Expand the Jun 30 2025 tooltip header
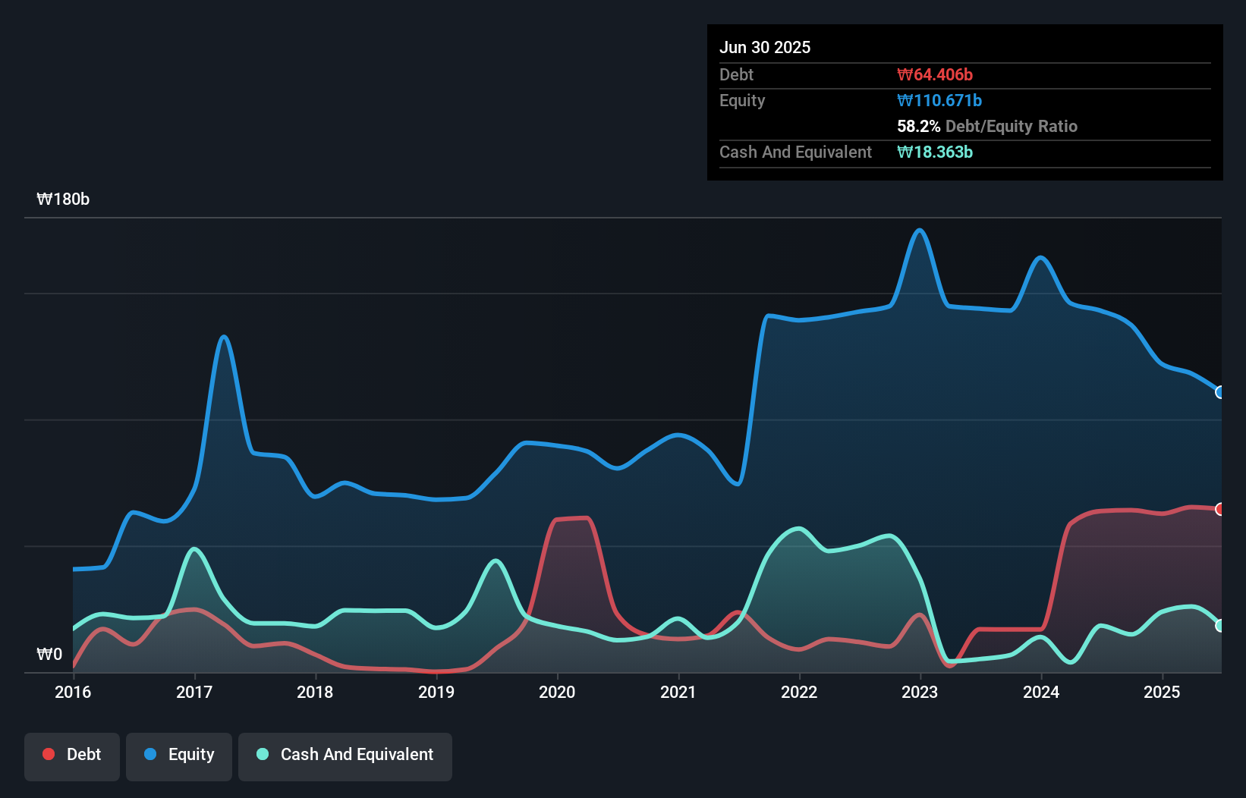 (765, 47)
